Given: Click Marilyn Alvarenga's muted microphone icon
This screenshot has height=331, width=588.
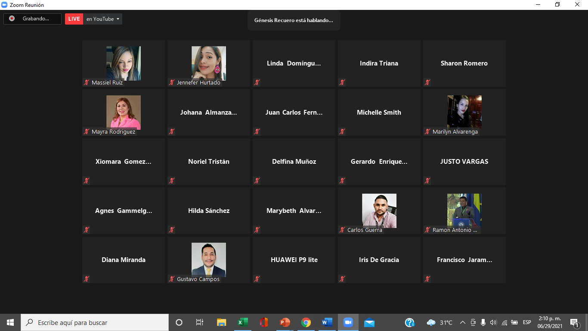Looking at the screenshot, I should pos(427,131).
